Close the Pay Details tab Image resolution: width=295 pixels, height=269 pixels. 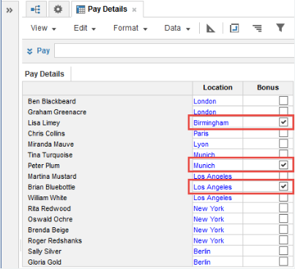(134, 10)
